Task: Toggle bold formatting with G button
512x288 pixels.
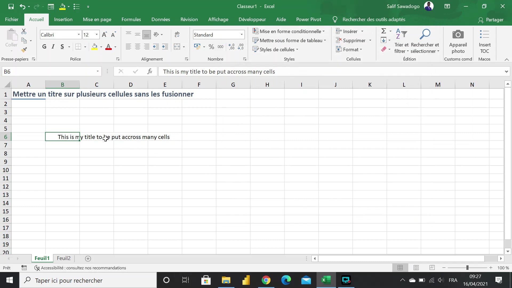Action: click(x=44, y=47)
